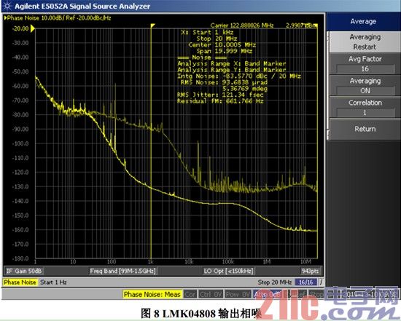Click the RMS Jitter 121.34 fsec readout

pyautogui.click(x=220, y=95)
